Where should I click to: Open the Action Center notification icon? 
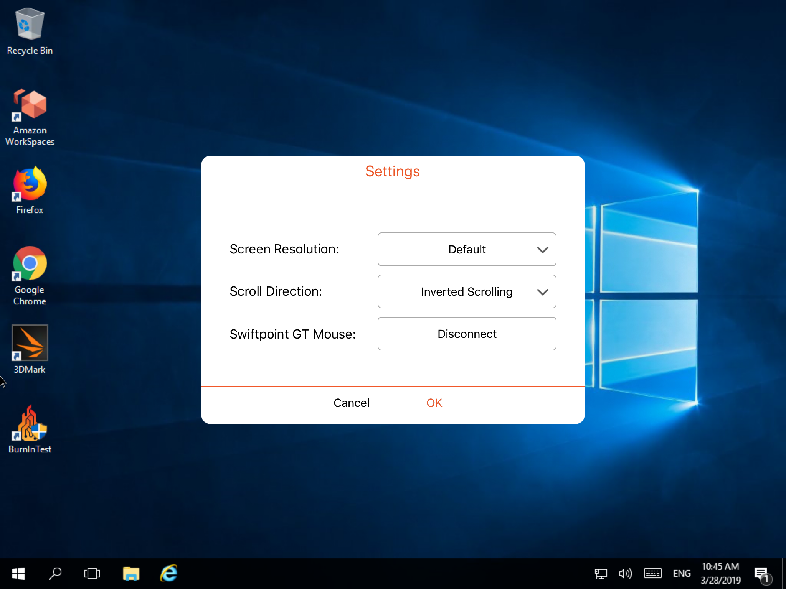coord(761,574)
